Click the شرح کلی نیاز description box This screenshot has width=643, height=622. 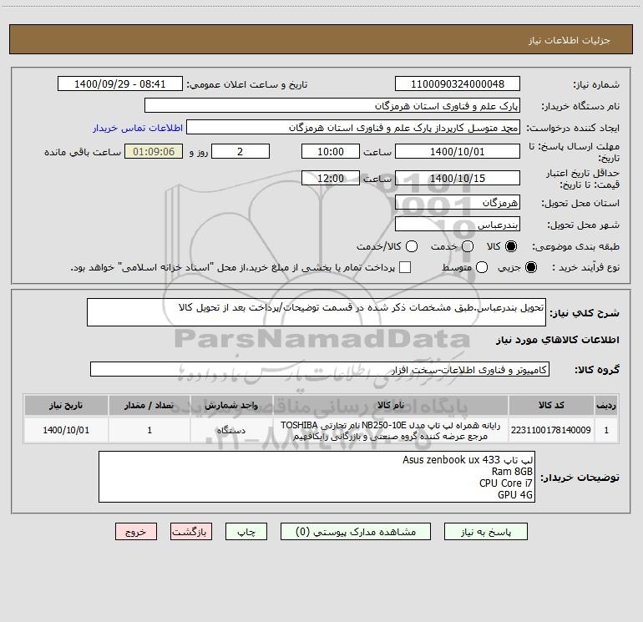tap(316, 312)
